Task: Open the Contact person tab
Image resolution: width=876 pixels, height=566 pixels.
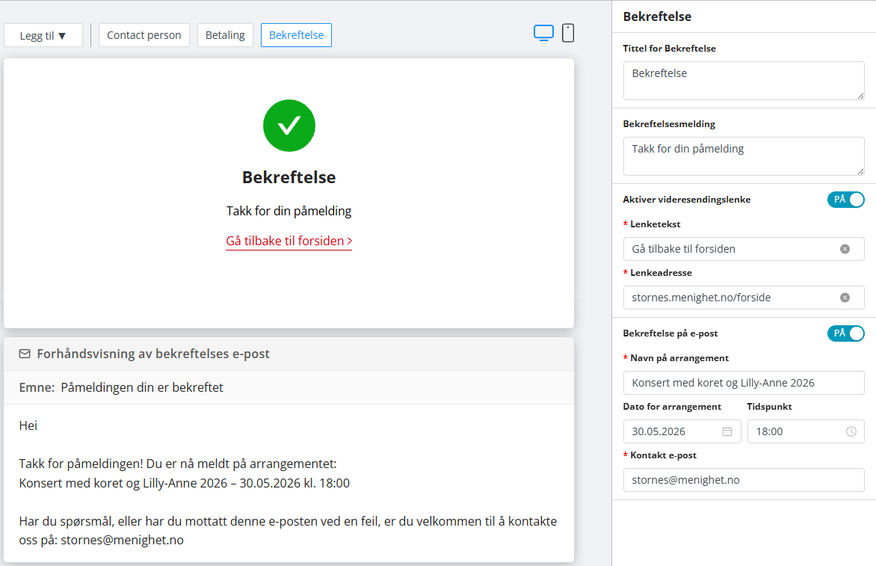Action: 144,35
